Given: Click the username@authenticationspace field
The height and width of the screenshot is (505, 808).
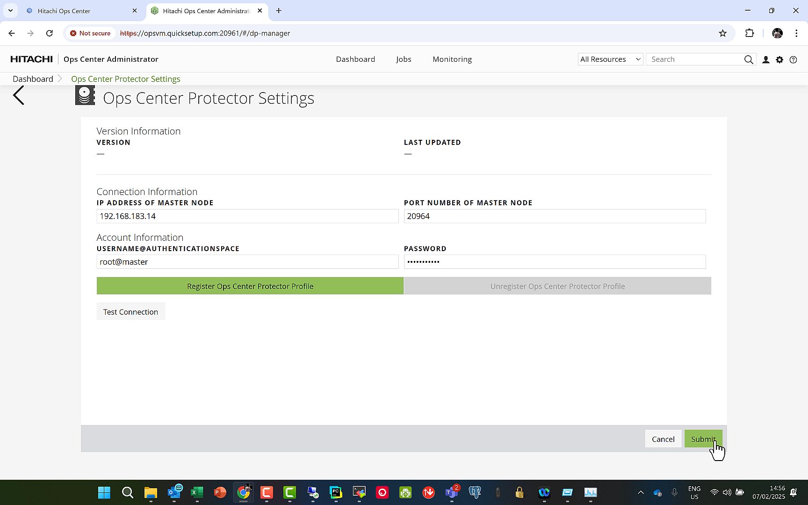Looking at the screenshot, I should click(247, 262).
